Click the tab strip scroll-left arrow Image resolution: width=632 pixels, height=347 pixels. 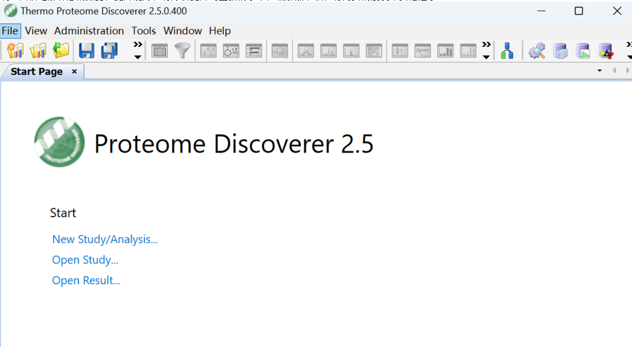[614, 70]
